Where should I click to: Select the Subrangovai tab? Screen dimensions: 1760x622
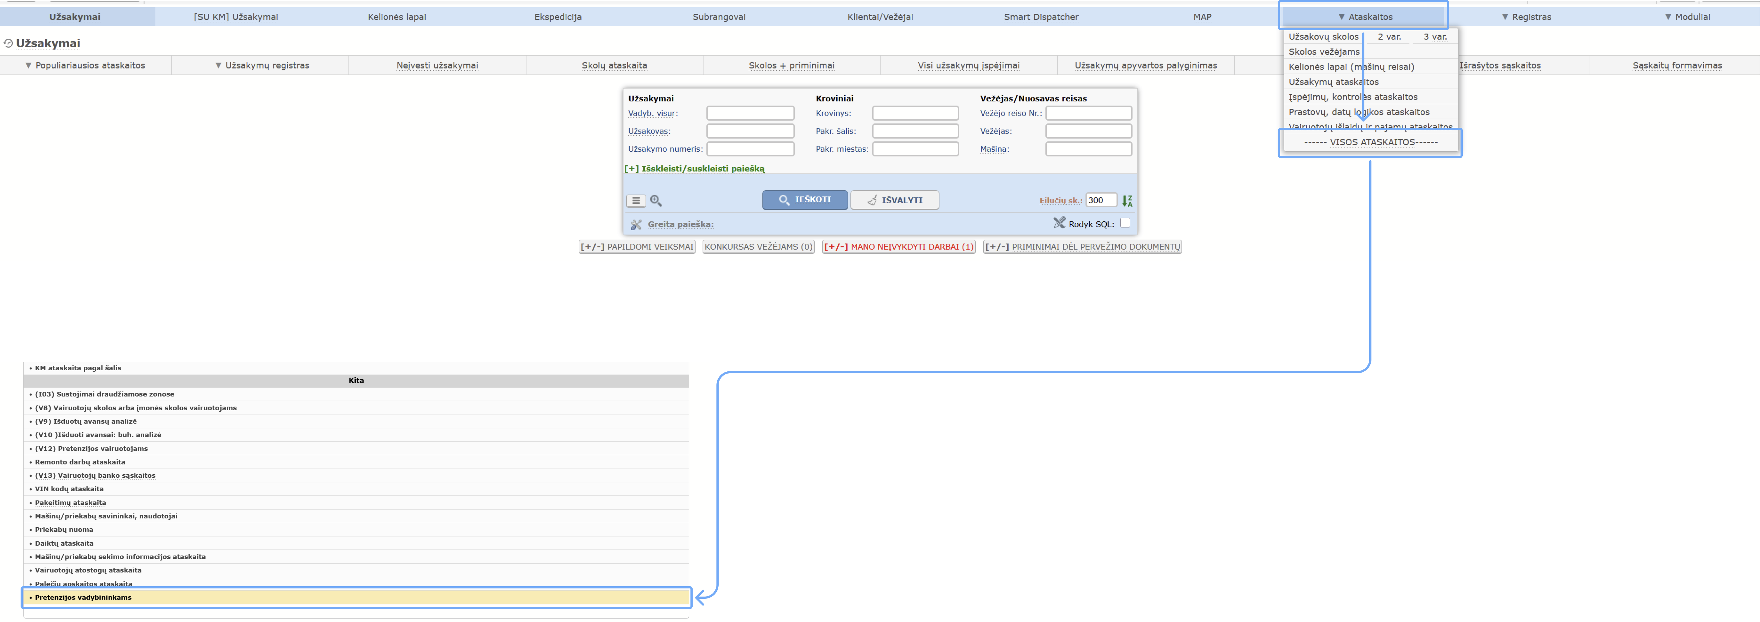click(x=719, y=17)
